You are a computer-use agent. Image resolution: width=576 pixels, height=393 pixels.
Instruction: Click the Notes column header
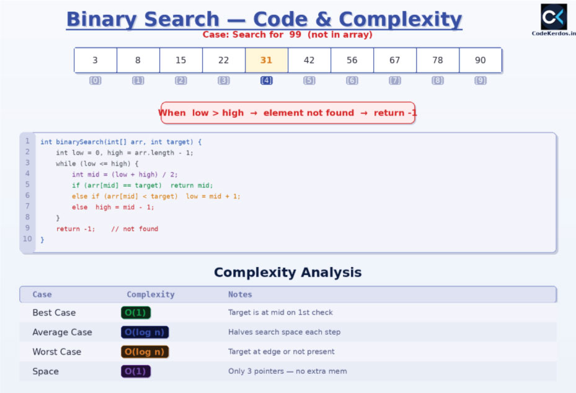(240, 294)
